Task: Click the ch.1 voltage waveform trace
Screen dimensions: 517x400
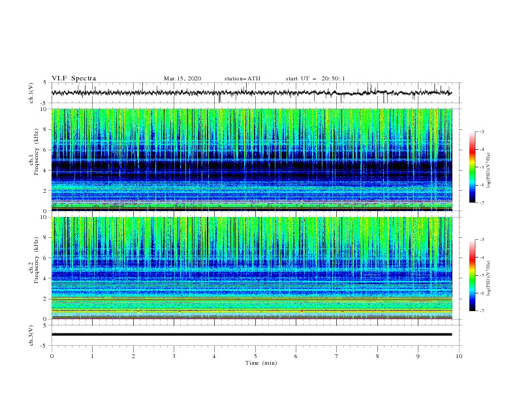Action: point(251,93)
